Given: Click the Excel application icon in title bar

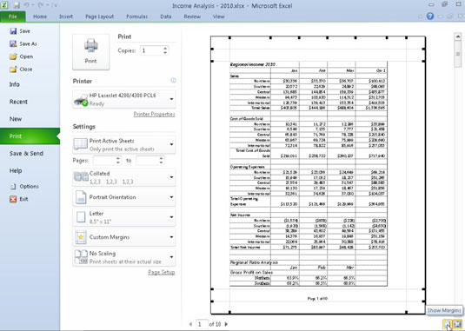Looking at the screenshot, I should point(5,5).
